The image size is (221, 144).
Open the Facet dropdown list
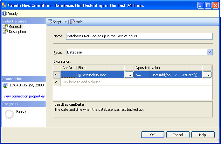210,52
